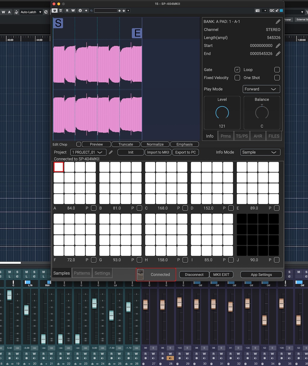Screen dimensions: 308x366
Task: Click the e edit-channel icon beside Auto-Latch
Action: click(x=46, y=12)
